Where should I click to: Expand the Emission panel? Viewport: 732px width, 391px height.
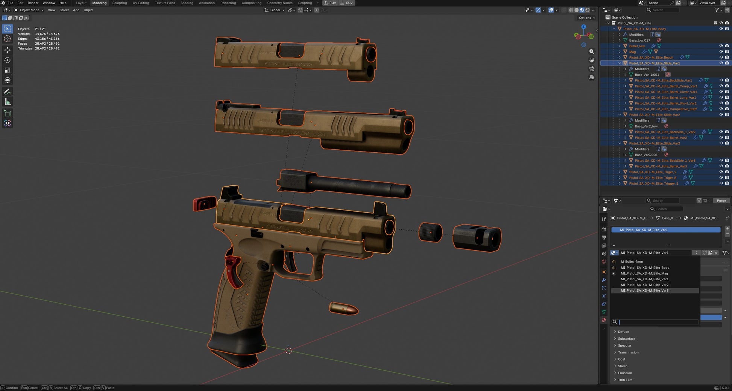tap(625, 373)
